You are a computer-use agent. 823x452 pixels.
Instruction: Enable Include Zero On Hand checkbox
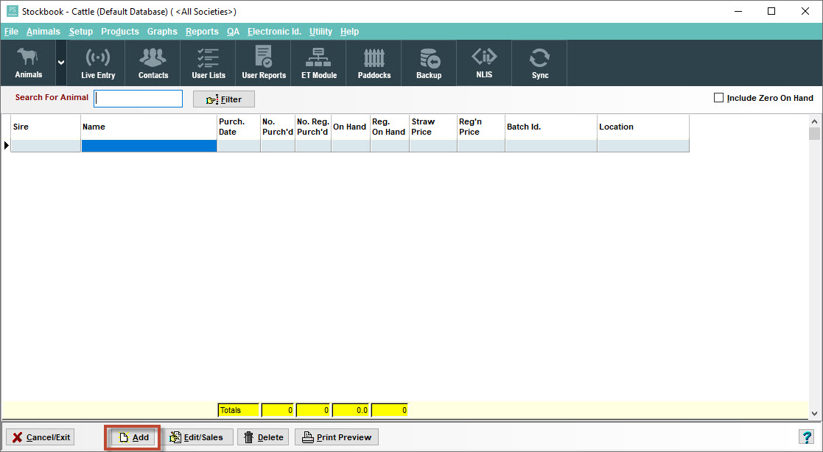(x=718, y=97)
